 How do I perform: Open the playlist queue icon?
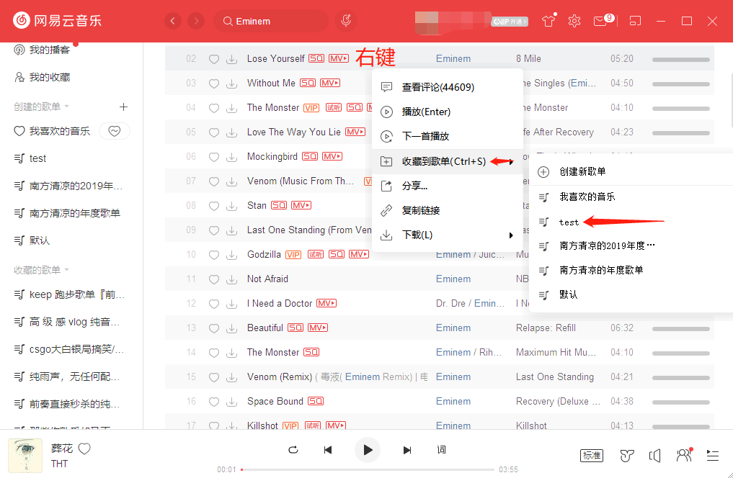712,455
